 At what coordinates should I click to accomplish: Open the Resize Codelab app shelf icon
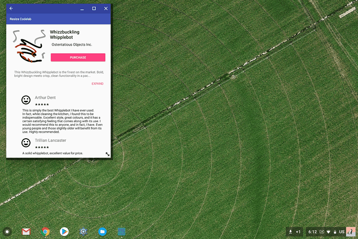pos(122,232)
